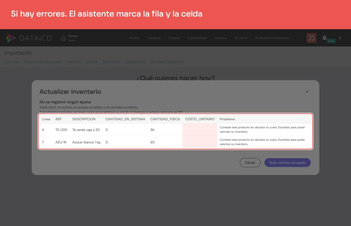Click the DATAICO logo
This screenshot has height=226, width=351.
click(x=29, y=38)
